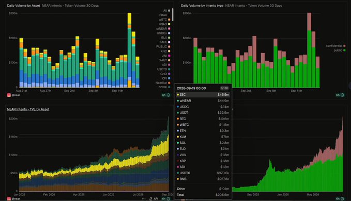351x201 pixels.
Task: Select the wNEAR row in tooltip
Action: (203, 101)
